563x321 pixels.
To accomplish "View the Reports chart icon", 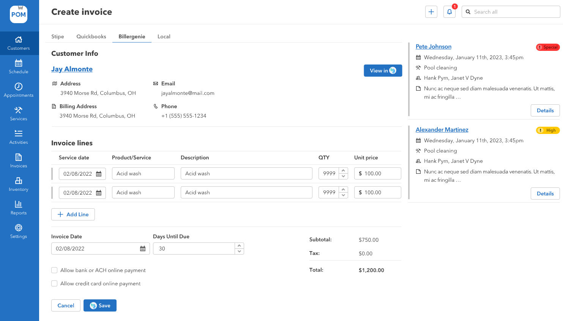I will [18, 208].
